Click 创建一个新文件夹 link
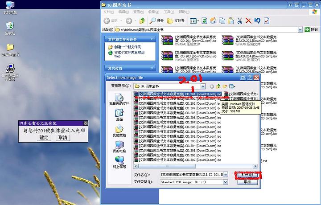The width and height of the screenshot is (321, 205). [128, 47]
